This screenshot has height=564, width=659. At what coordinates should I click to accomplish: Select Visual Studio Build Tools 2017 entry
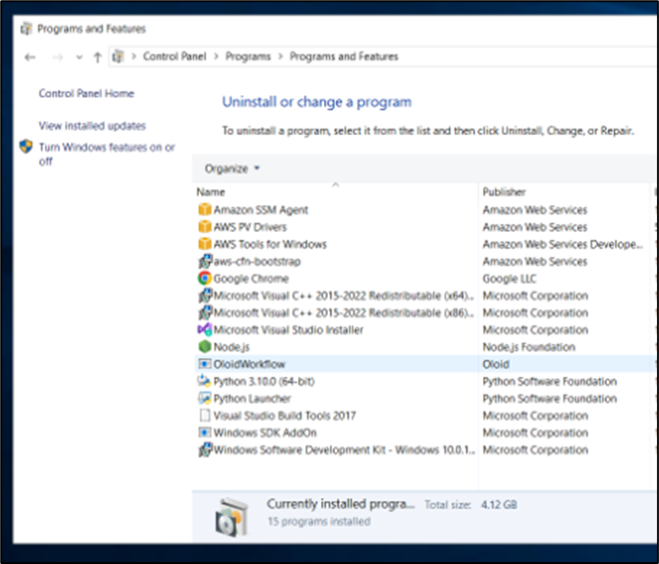click(284, 416)
